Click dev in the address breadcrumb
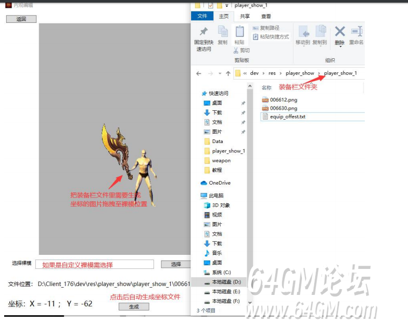This screenshot has height=323, width=408. point(254,73)
